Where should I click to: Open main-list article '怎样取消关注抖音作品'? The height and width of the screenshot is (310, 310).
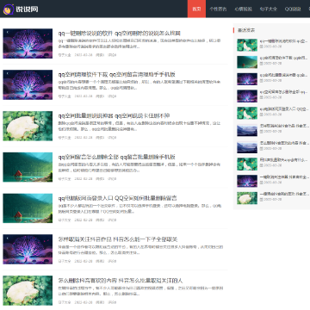click(x=118, y=239)
